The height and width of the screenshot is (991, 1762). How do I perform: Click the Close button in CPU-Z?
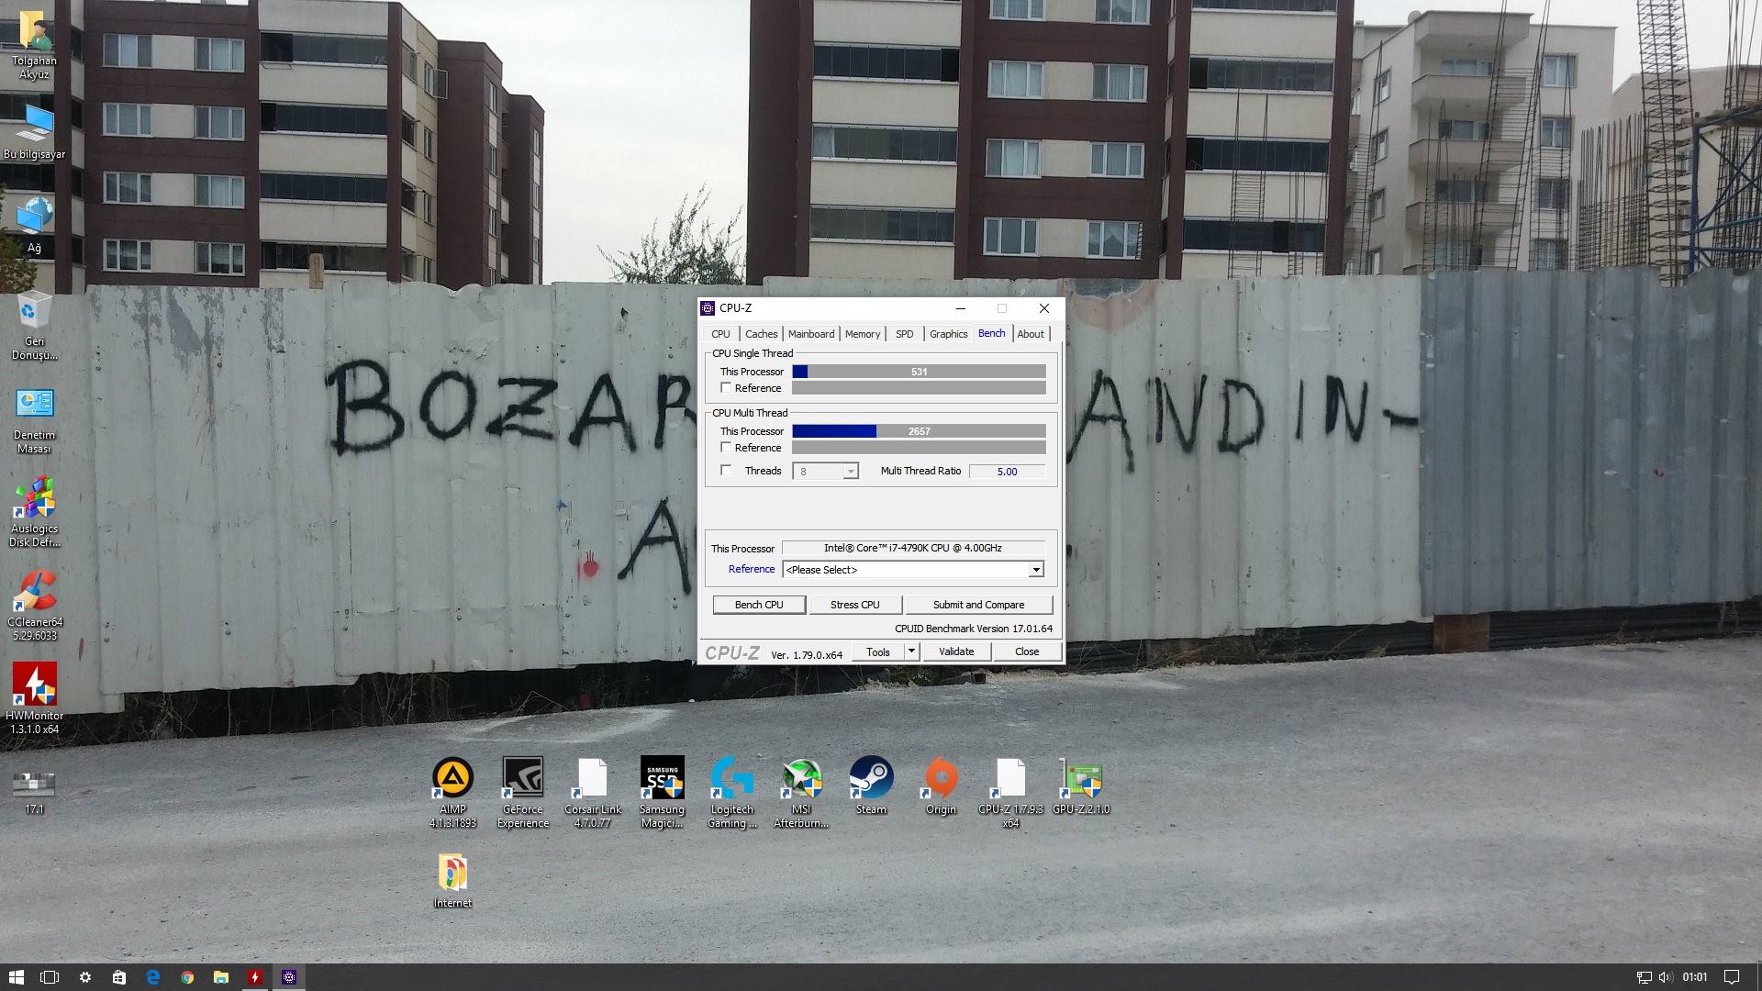click(1027, 651)
